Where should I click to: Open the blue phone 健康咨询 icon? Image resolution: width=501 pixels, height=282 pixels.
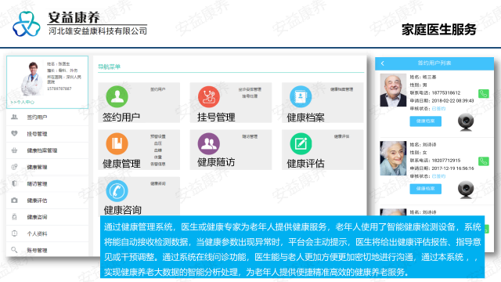click(117, 191)
